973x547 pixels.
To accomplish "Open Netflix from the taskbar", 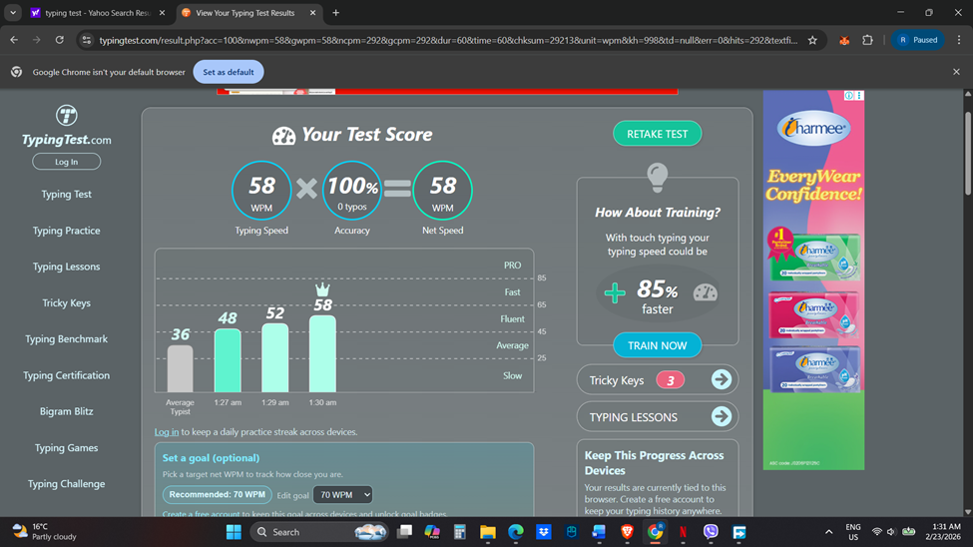I will click(683, 532).
